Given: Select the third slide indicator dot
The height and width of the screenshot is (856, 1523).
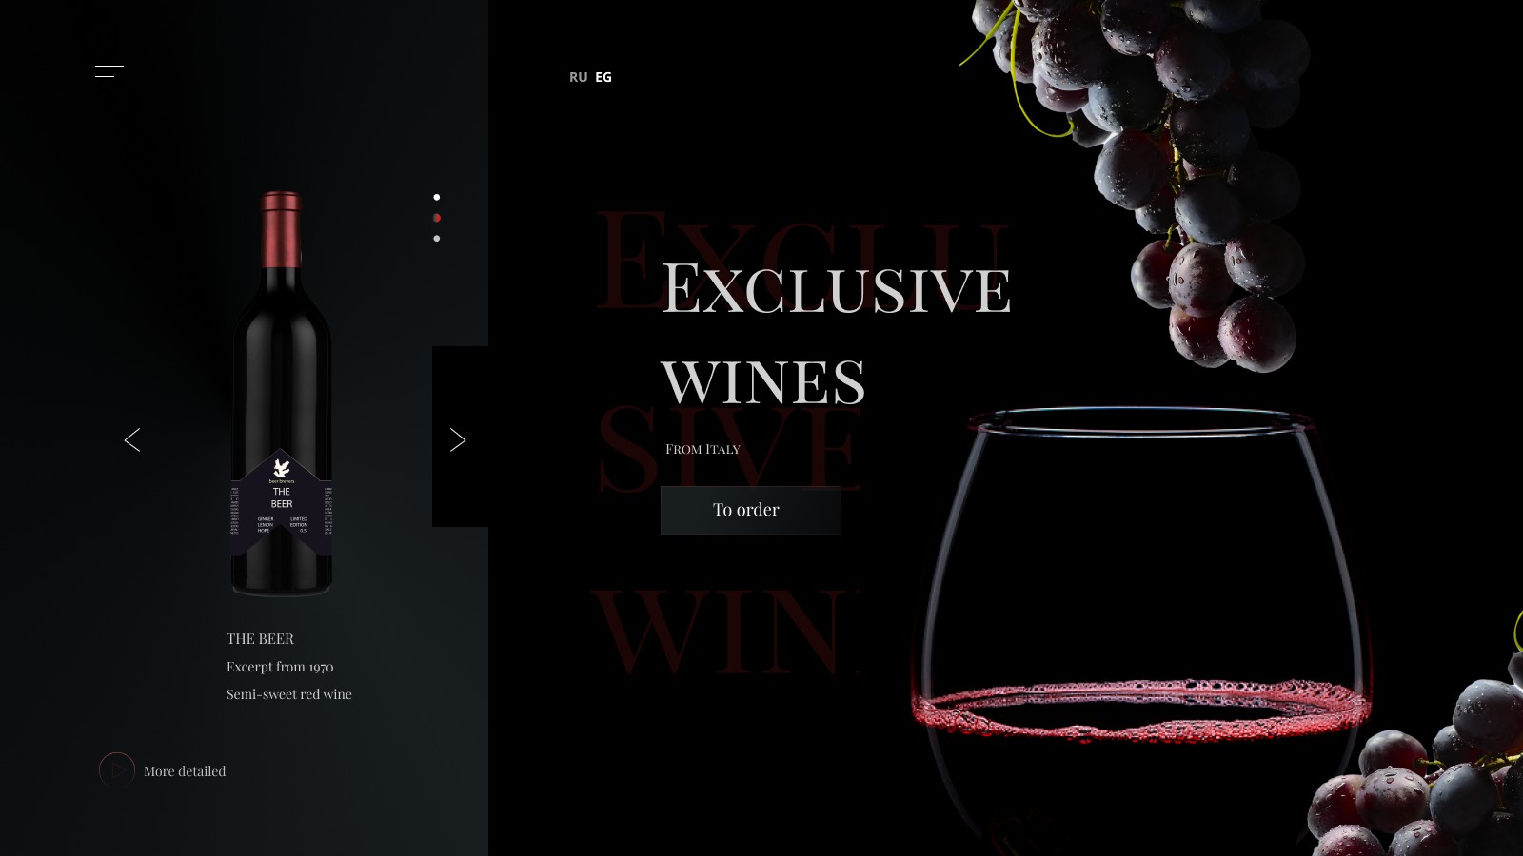Looking at the screenshot, I should (437, 239).
